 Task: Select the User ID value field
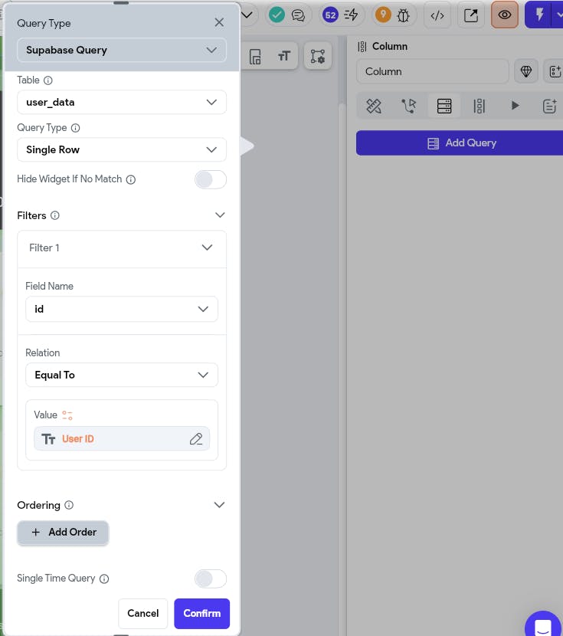(x=122, y=438)
